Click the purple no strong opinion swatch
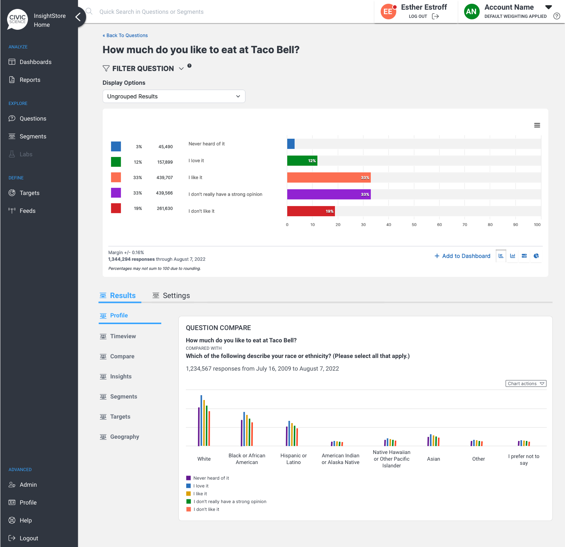The width and height of the screenshot is (565, 547). pos(116,193)
